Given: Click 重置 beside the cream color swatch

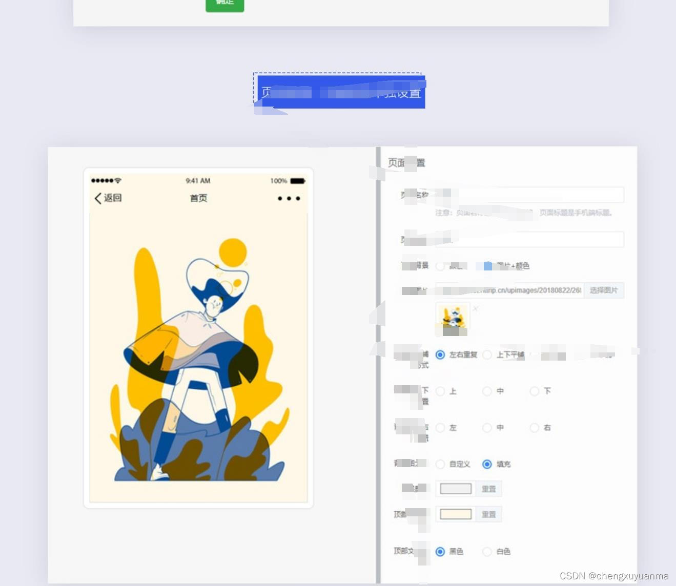Looking at the screenshot, I should [x=489, y=514].
